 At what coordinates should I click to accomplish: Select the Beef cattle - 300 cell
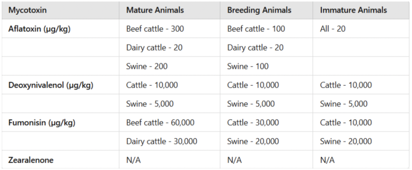(x=155, y=29)
